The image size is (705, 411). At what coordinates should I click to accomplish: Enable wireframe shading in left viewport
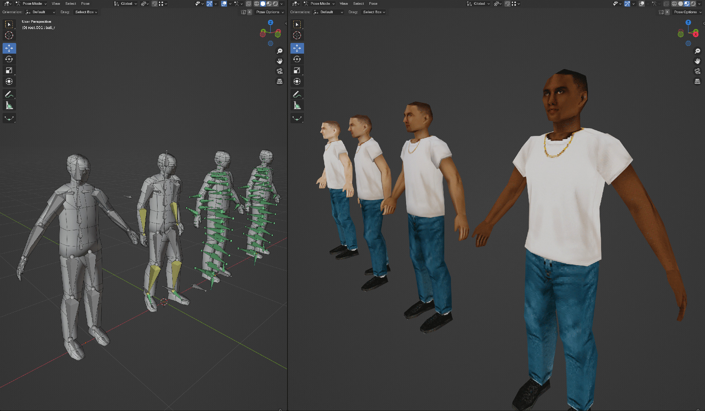point(257,4)
